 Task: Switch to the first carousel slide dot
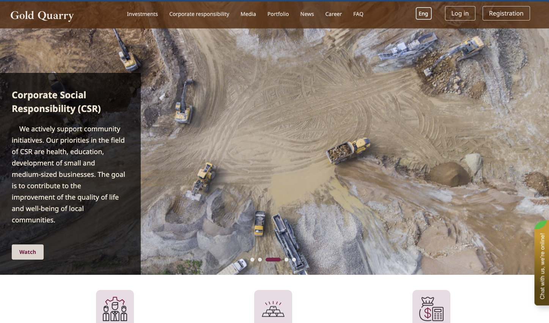click(252, 260)
